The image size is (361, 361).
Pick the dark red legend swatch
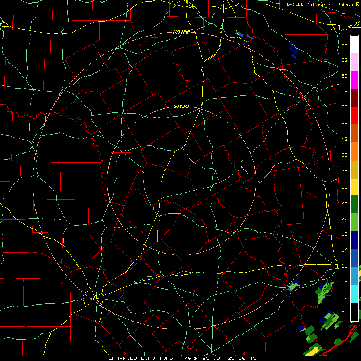tap(354, 97)
